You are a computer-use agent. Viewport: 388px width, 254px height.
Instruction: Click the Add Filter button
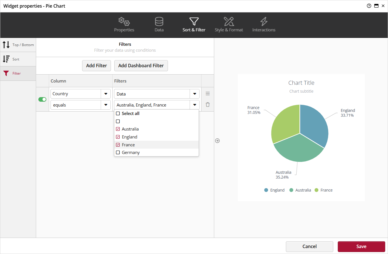pos(97,66)
